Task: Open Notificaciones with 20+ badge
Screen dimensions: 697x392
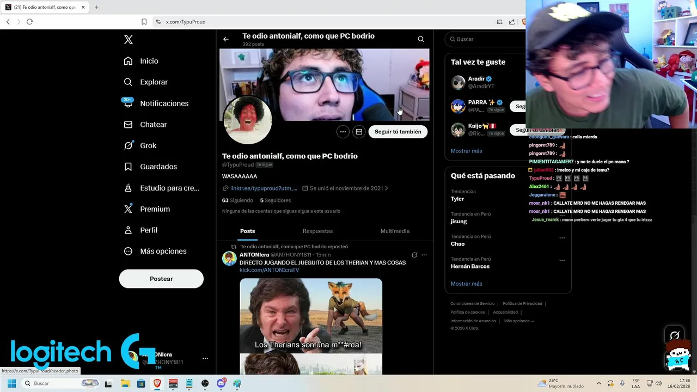Action: click(156, 103)
